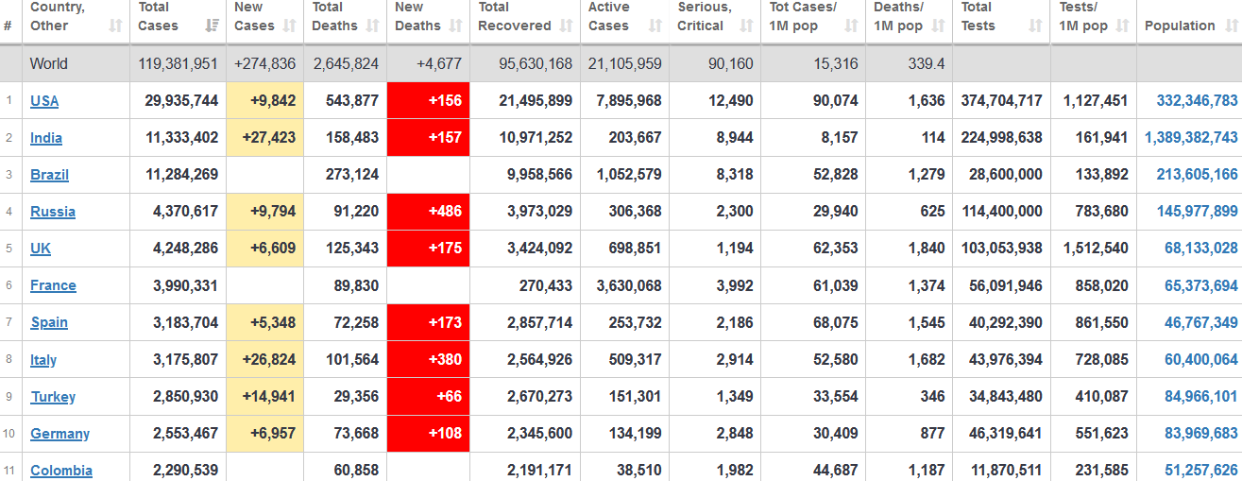This screenshot has width=1242, height=481.
Task: Open the Brazil country link
Action: [49, 175]
